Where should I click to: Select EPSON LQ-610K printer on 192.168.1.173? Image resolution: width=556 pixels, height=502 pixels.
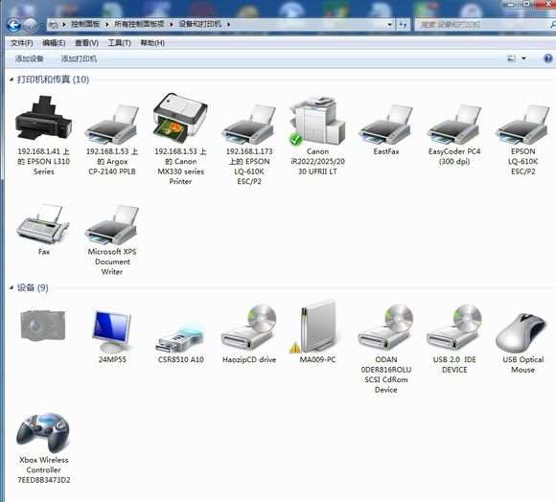tap(249, 145)
